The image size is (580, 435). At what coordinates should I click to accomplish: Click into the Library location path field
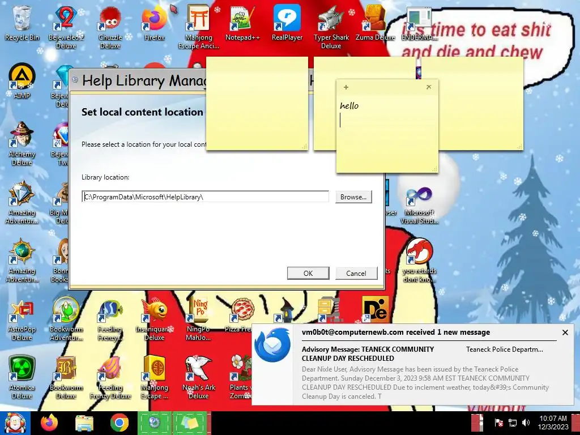[205, 197]
